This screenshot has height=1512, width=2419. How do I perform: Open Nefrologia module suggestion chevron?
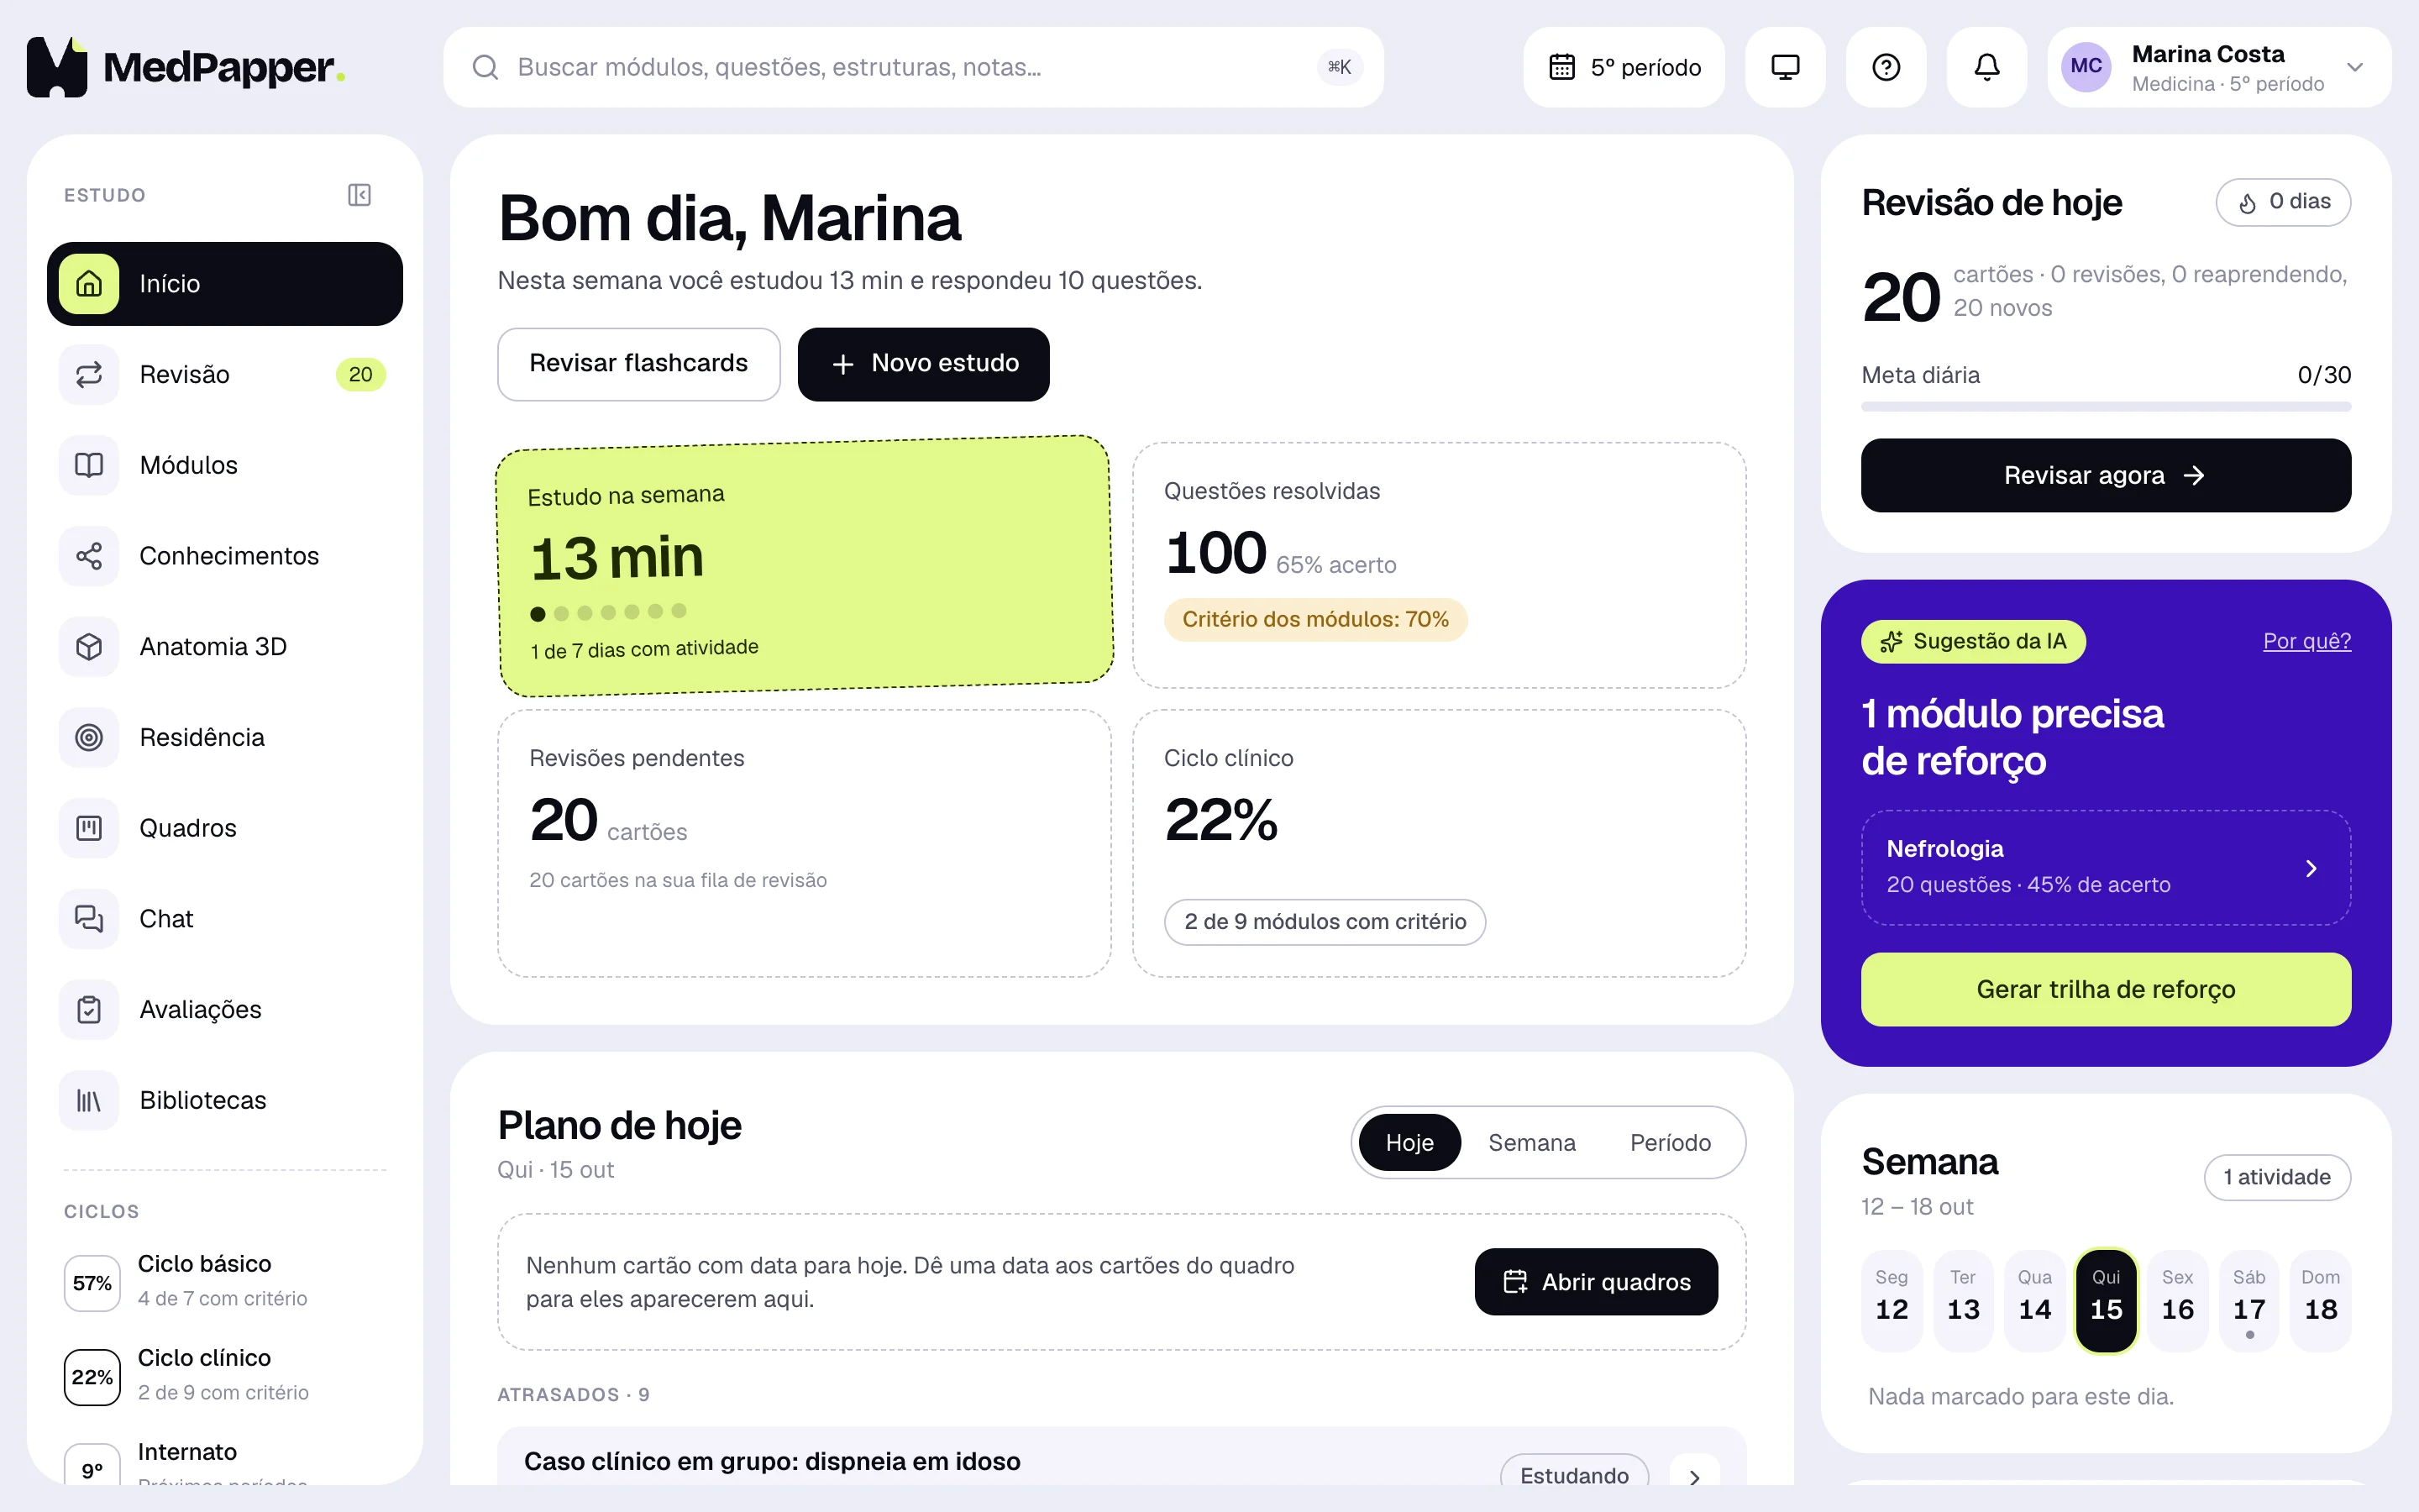[x=2311, y=868]
